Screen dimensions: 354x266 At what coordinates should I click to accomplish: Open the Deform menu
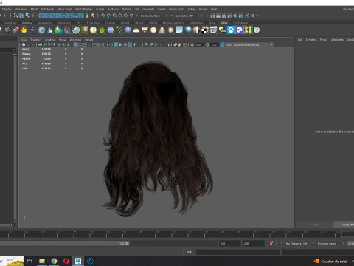point(127,9)
